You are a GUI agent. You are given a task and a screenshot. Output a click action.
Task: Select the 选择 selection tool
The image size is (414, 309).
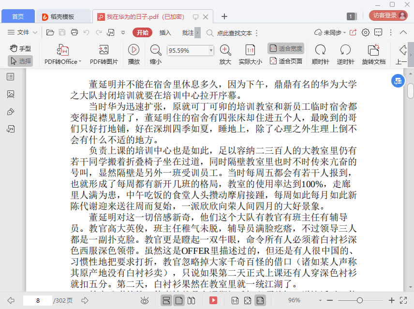[x=20, y=61]
